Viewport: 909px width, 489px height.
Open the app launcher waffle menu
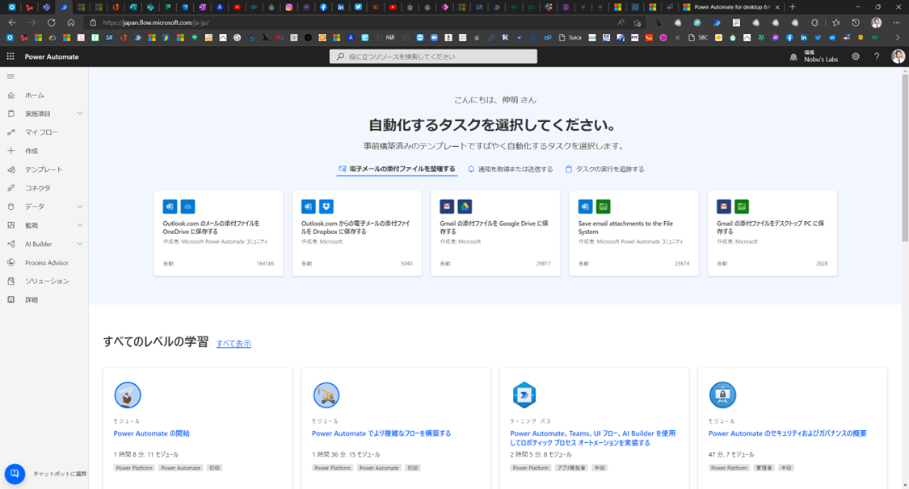point(11,56)
